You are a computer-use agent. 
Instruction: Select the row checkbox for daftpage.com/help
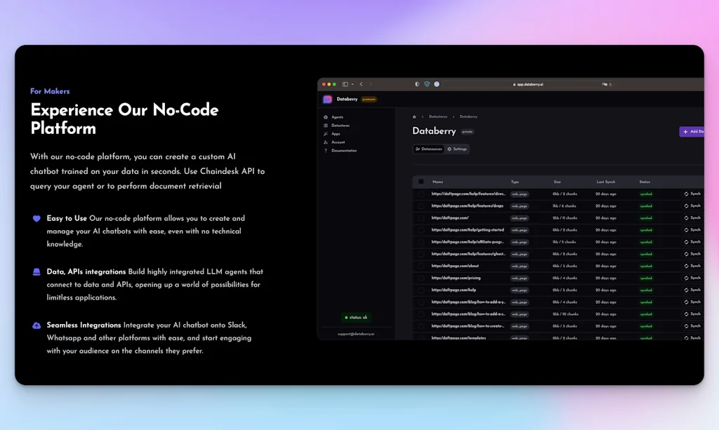click(421, 290)
